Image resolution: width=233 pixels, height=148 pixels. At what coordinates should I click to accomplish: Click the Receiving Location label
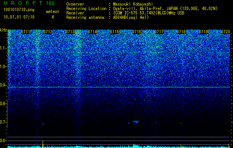(x=86, y=9)
